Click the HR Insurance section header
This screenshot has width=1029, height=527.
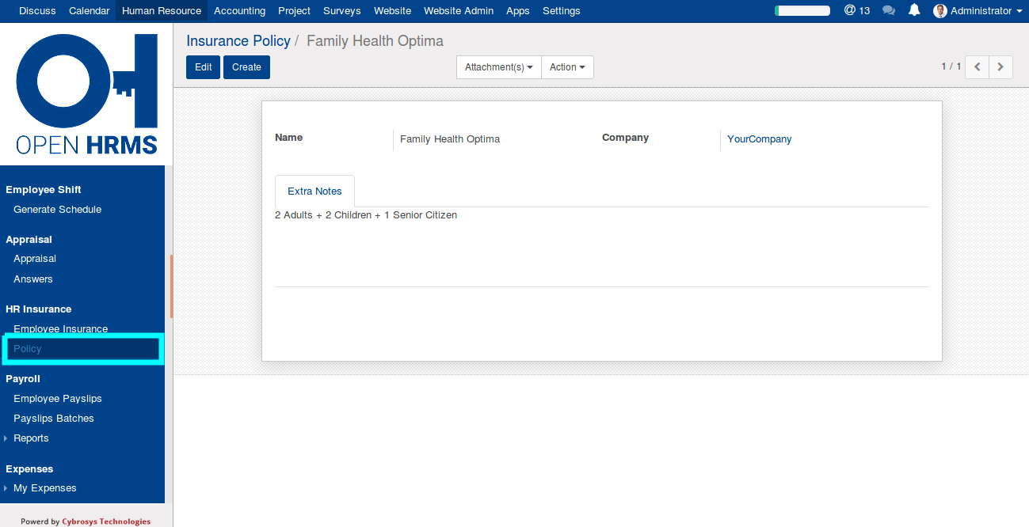39,309
